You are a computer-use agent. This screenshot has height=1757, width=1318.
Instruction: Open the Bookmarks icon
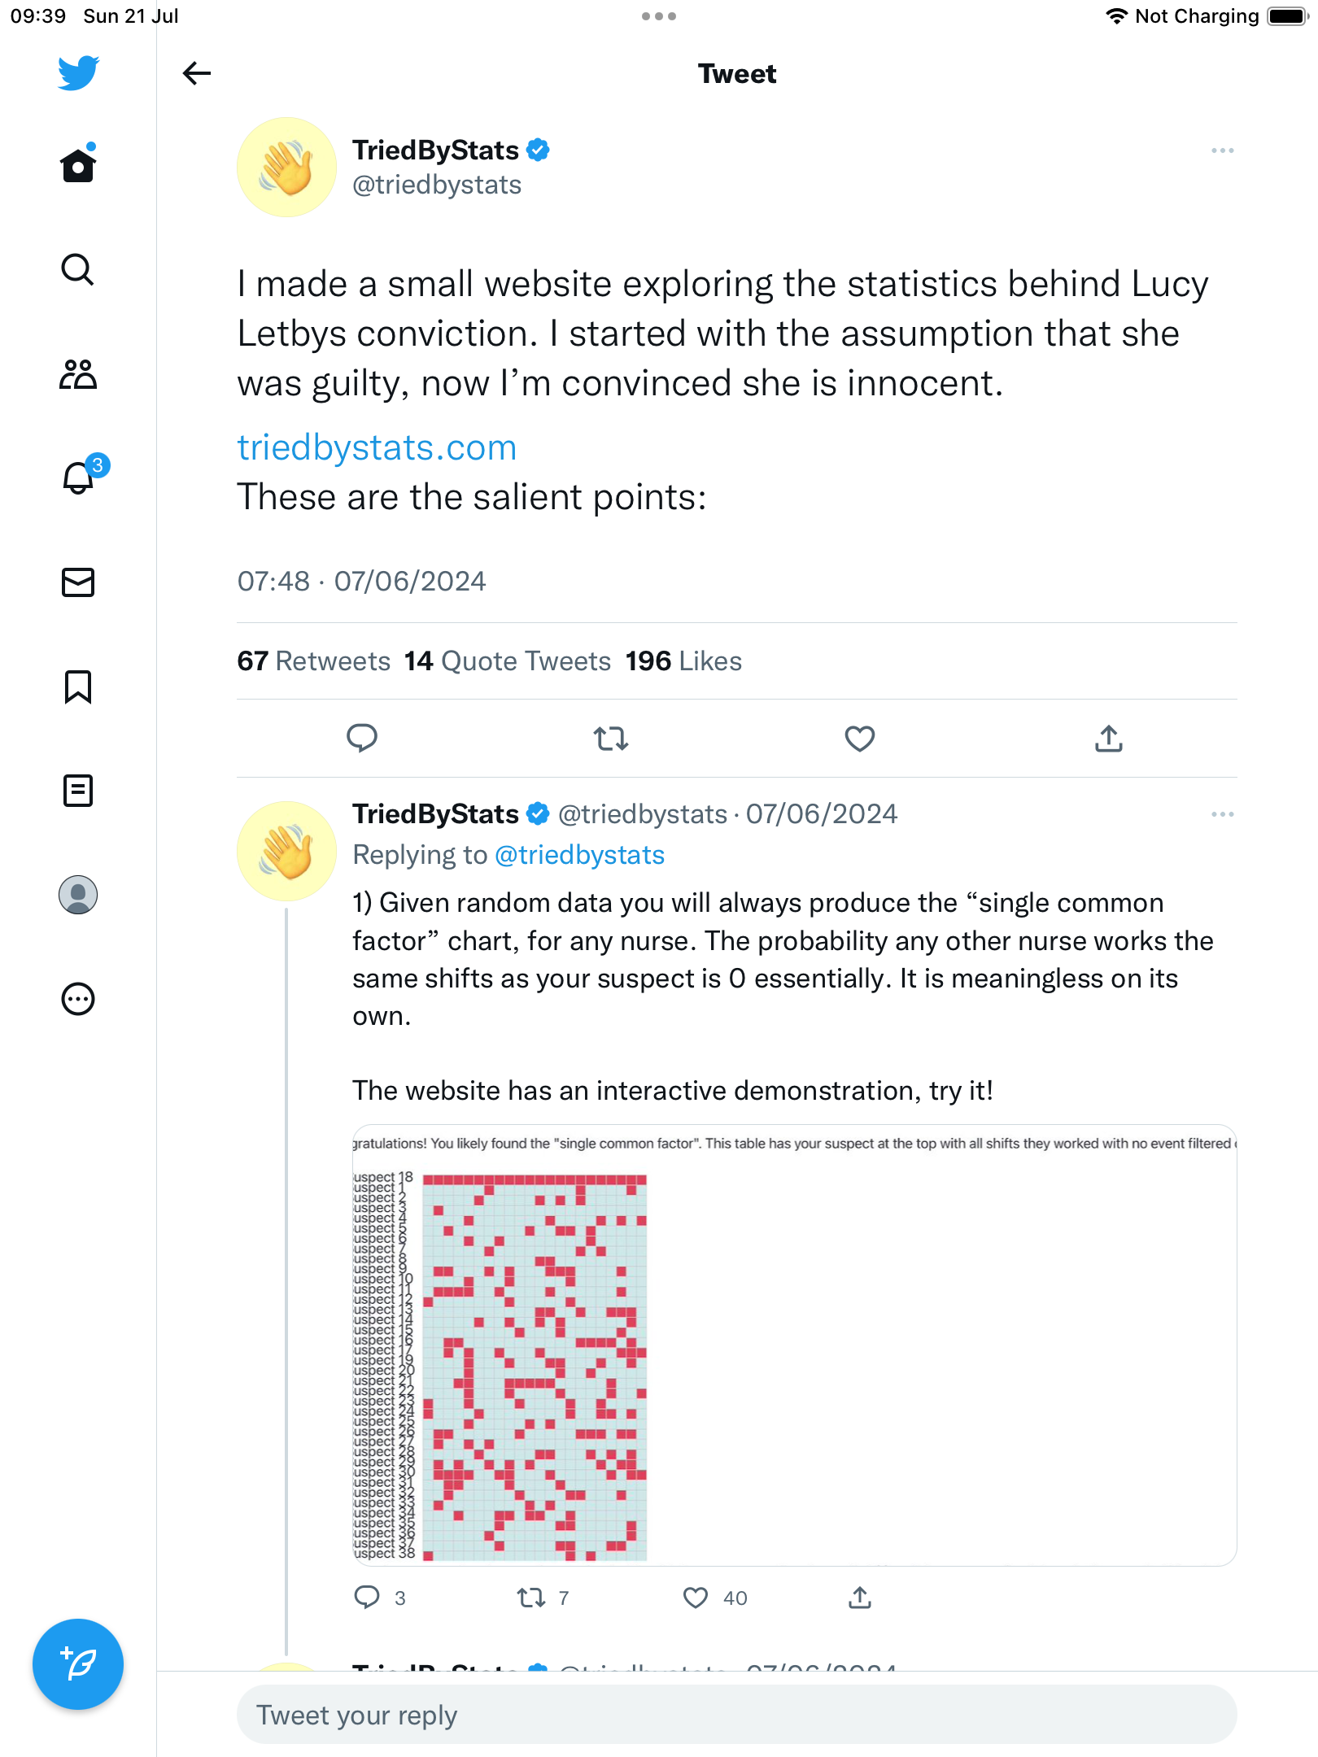coord(78,687)
